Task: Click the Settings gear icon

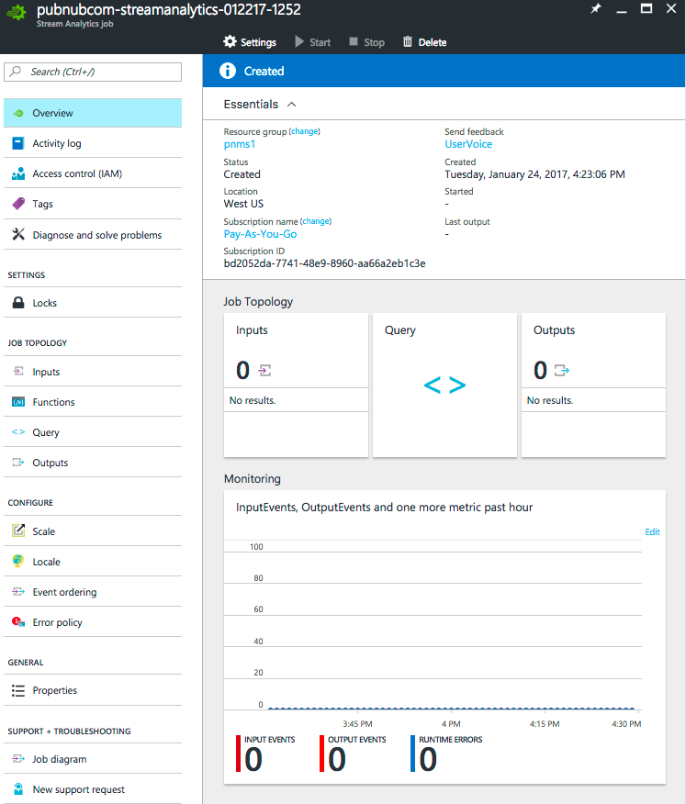Action: pyautogui.click(x=230, y=41)
